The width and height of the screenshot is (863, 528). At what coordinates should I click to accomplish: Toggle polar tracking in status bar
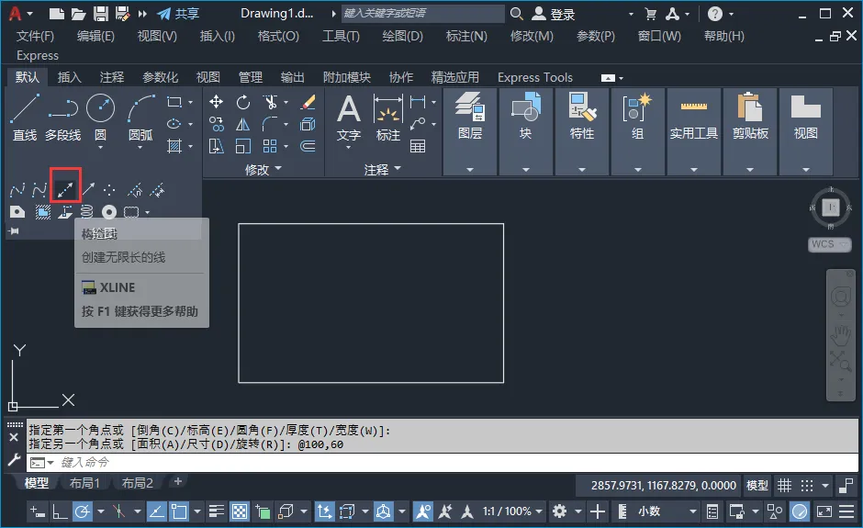point(82,512)
